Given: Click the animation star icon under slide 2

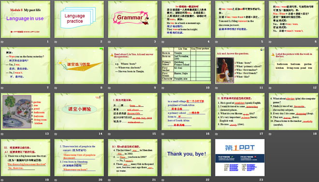Looking at the screenshot, I should pos(56,42).
